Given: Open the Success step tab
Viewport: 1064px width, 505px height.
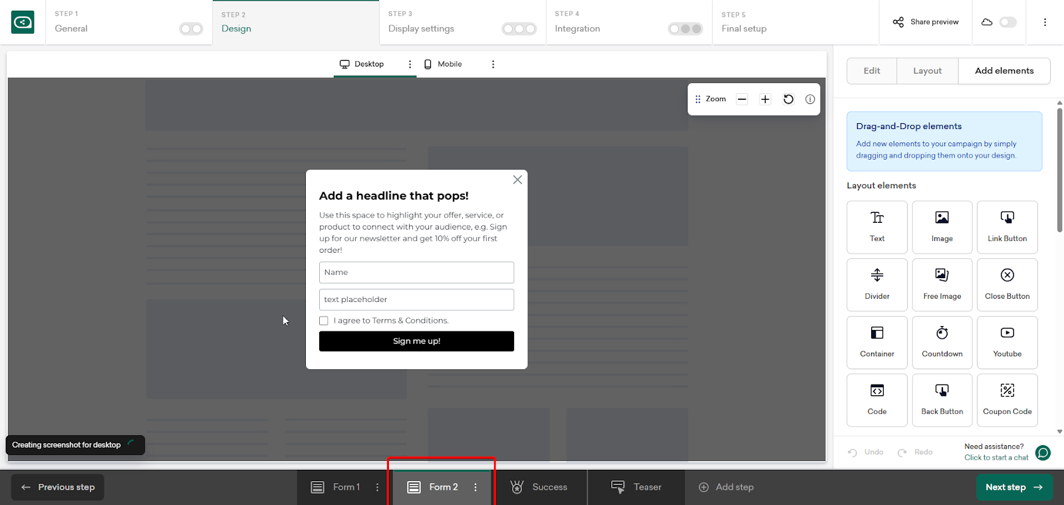Looking at the screenshot, I should tap(539, 487).
